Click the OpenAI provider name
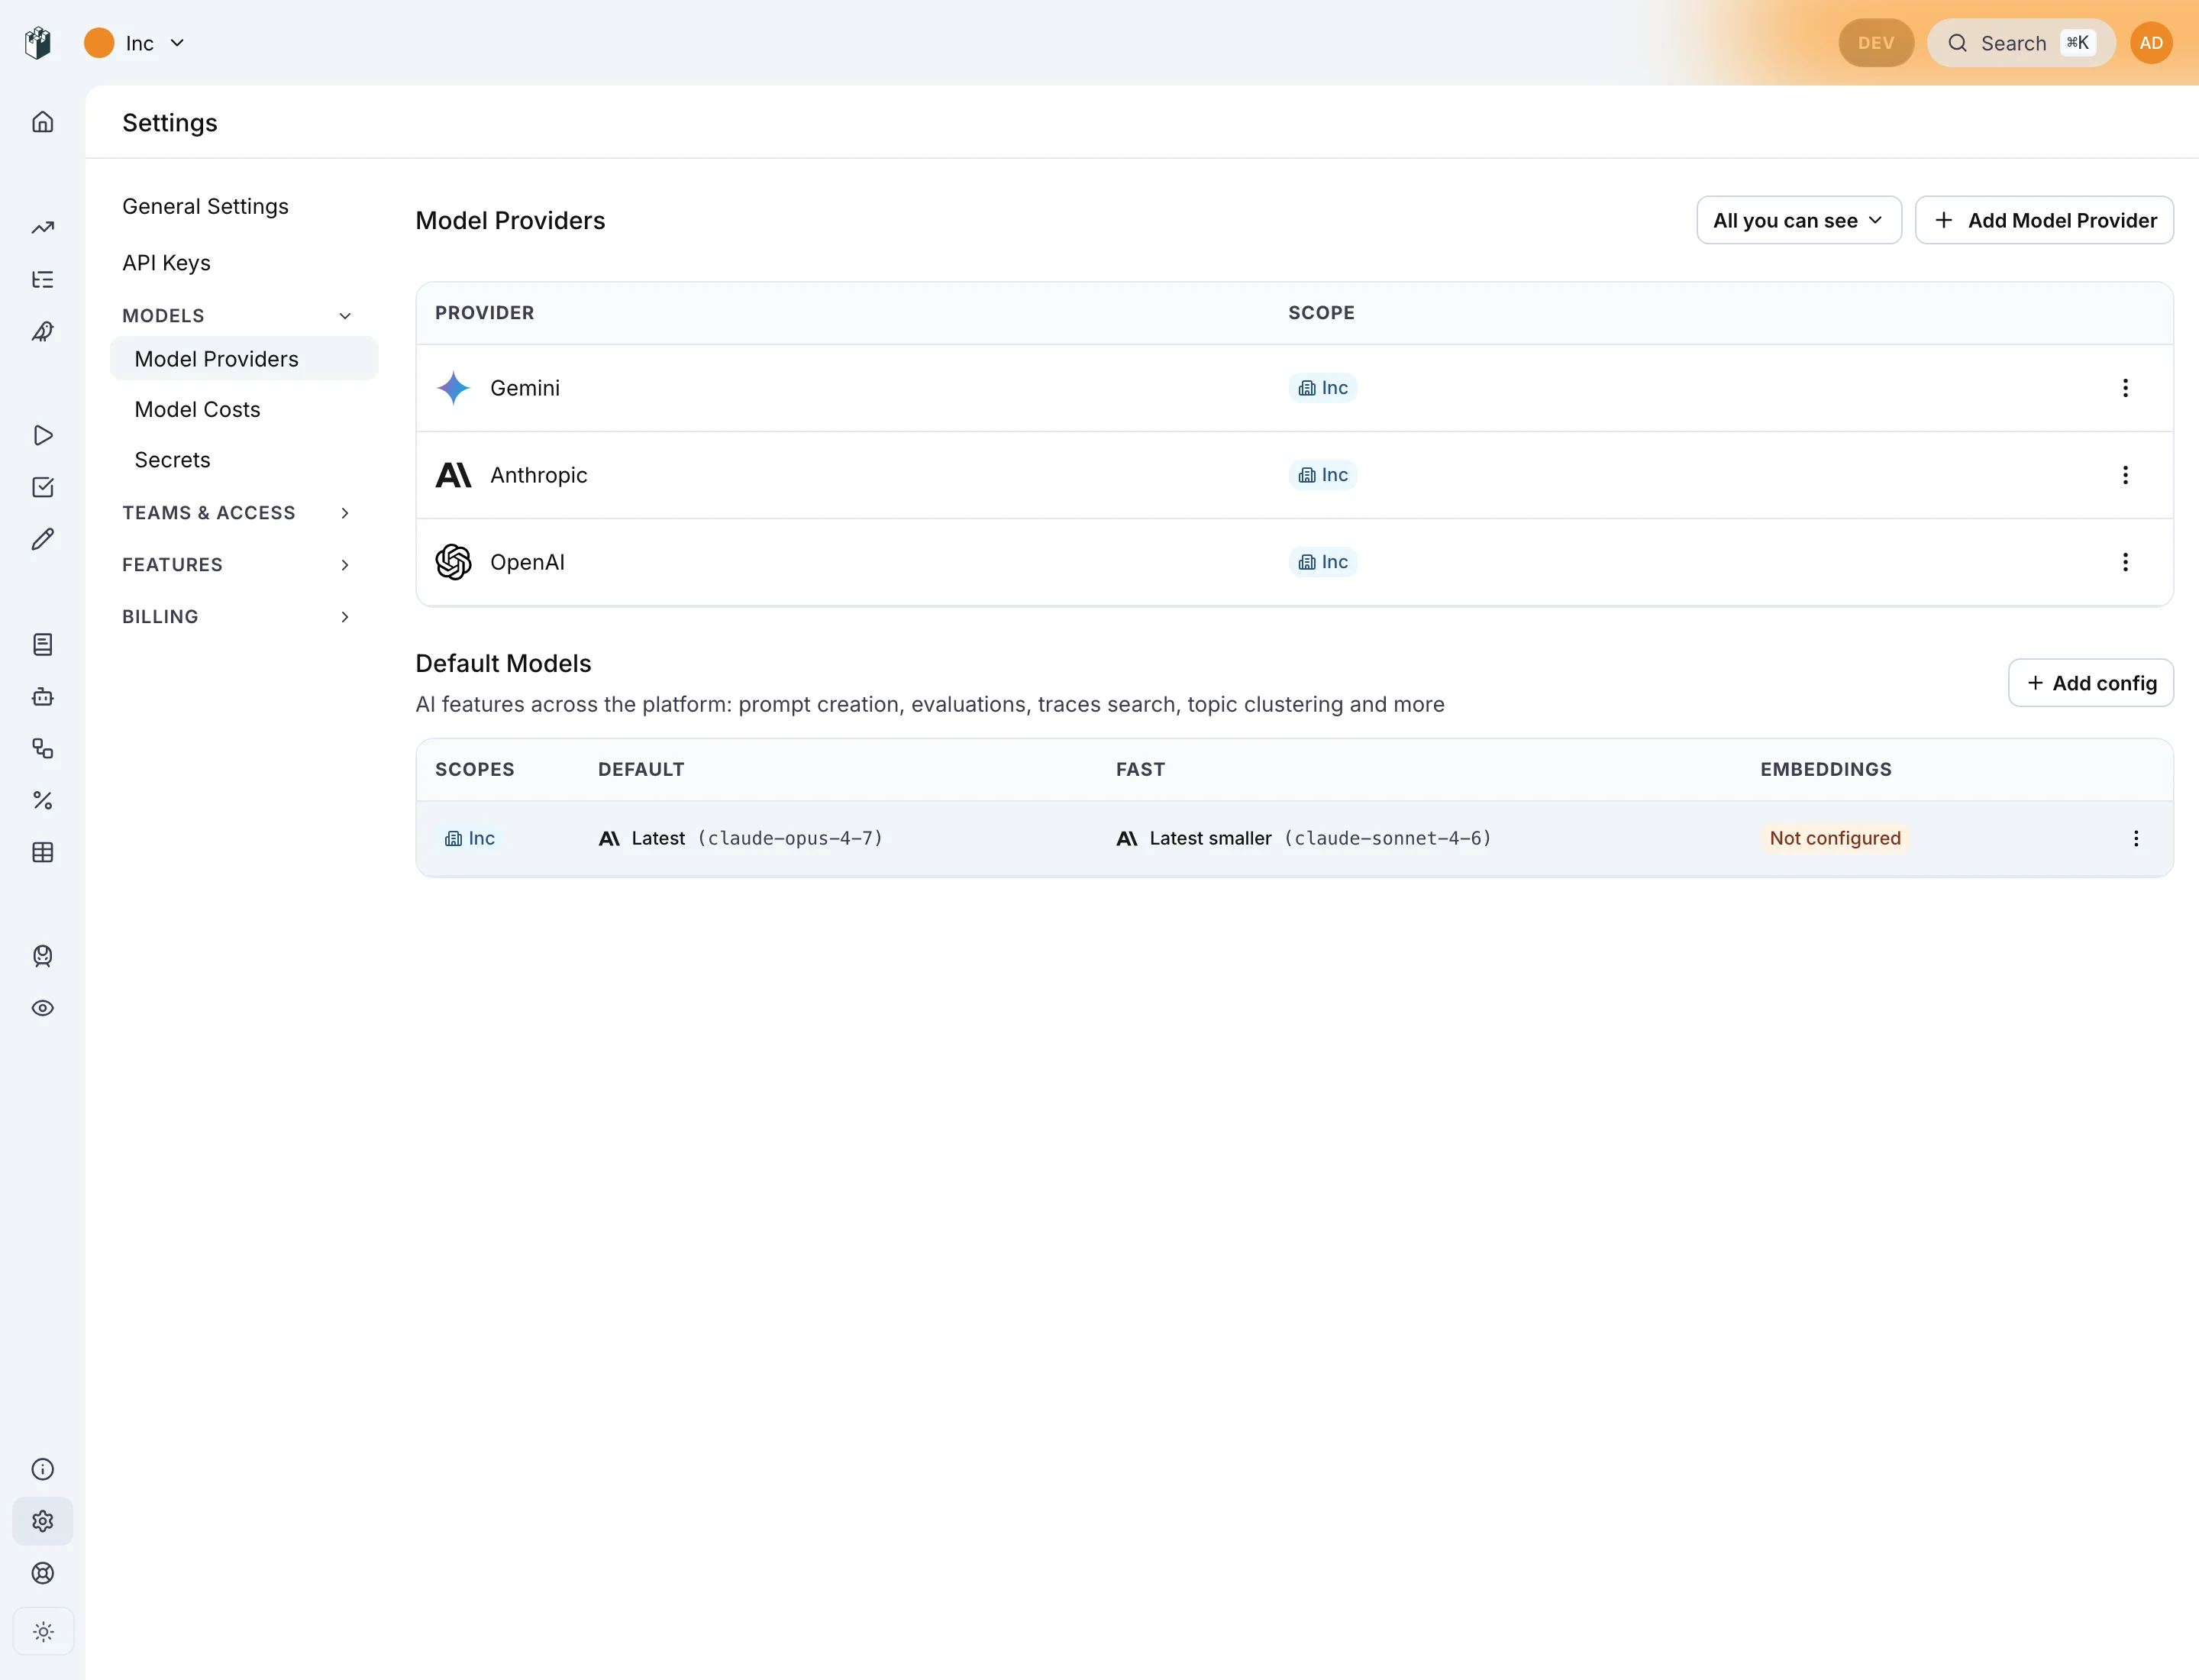 527,562
